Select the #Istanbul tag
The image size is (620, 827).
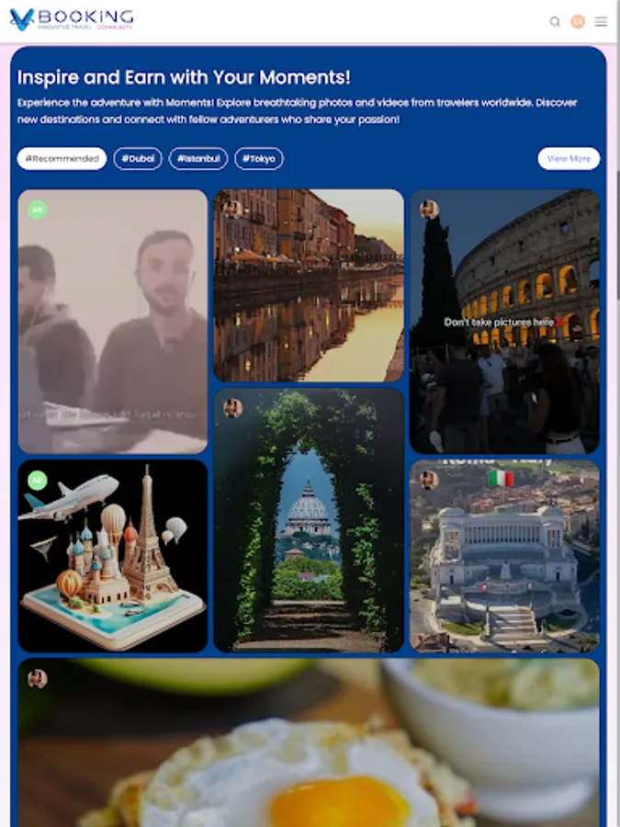coord(198,159)
